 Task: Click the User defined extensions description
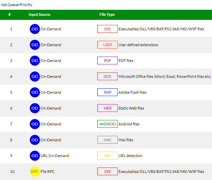click(138, 45)
